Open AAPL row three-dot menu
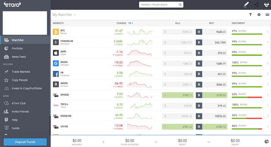The image size is (271, 147). (268, 53)
